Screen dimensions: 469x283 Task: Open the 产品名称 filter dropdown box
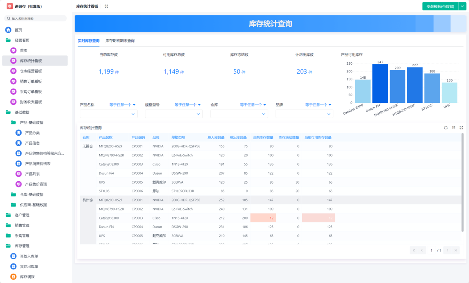108,114
